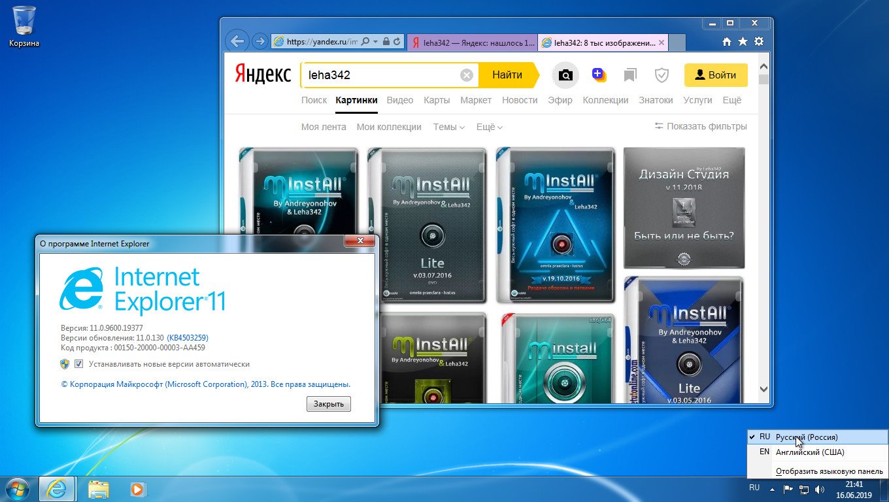
Task: Click the browser Forward arrow button
Action: click(x=260, y=41)
